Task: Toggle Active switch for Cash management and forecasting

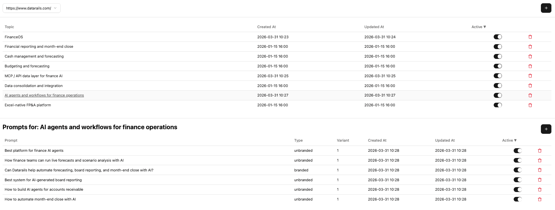Action: pos(498,56)
